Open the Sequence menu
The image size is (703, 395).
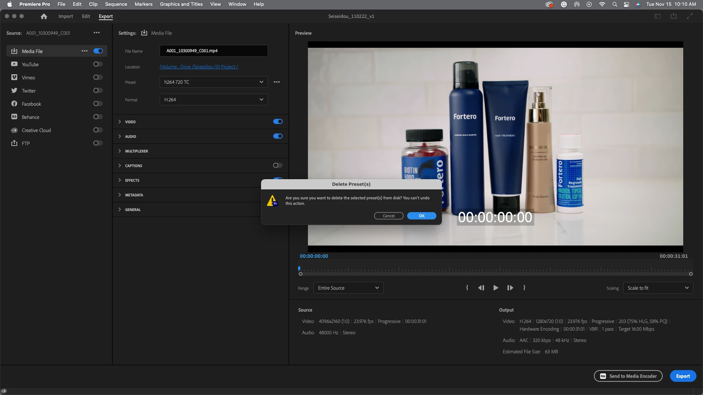pyautogui.click(x=116, y=4)
